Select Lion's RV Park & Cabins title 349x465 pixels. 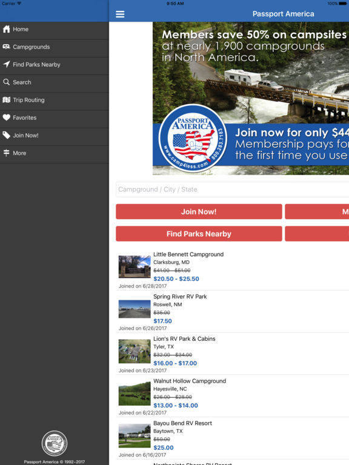click(x=184, y=338)
